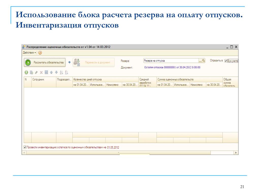Click the Количество дней отпуска header
The width and height of the screenshot is (260, 195).
point(105,79)
